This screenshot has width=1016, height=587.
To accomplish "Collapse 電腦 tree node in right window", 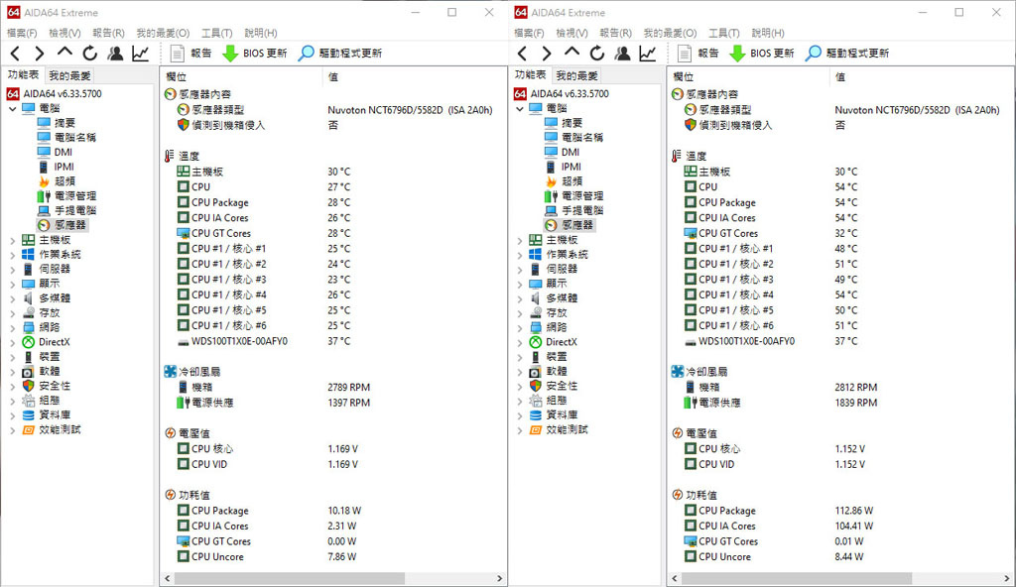I will tap(520, 109).
